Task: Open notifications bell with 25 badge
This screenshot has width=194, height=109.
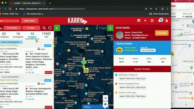Action: tap(160, 20)
